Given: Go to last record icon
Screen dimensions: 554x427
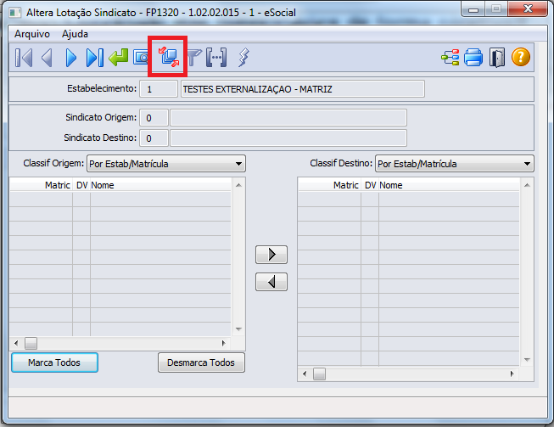Looking at the screenshot, I should click(95, 58).
